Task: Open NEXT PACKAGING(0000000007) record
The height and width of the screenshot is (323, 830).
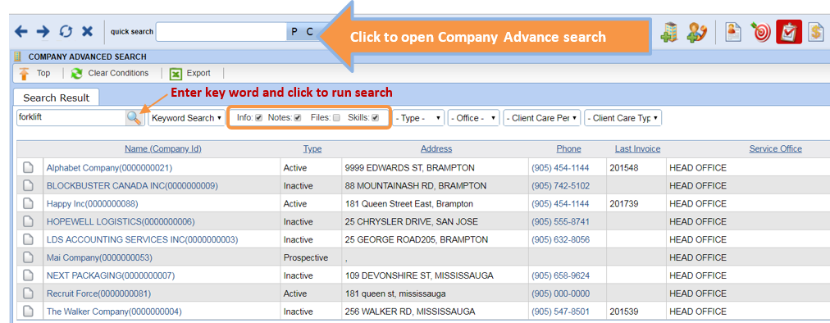Action: pos(111,276)
